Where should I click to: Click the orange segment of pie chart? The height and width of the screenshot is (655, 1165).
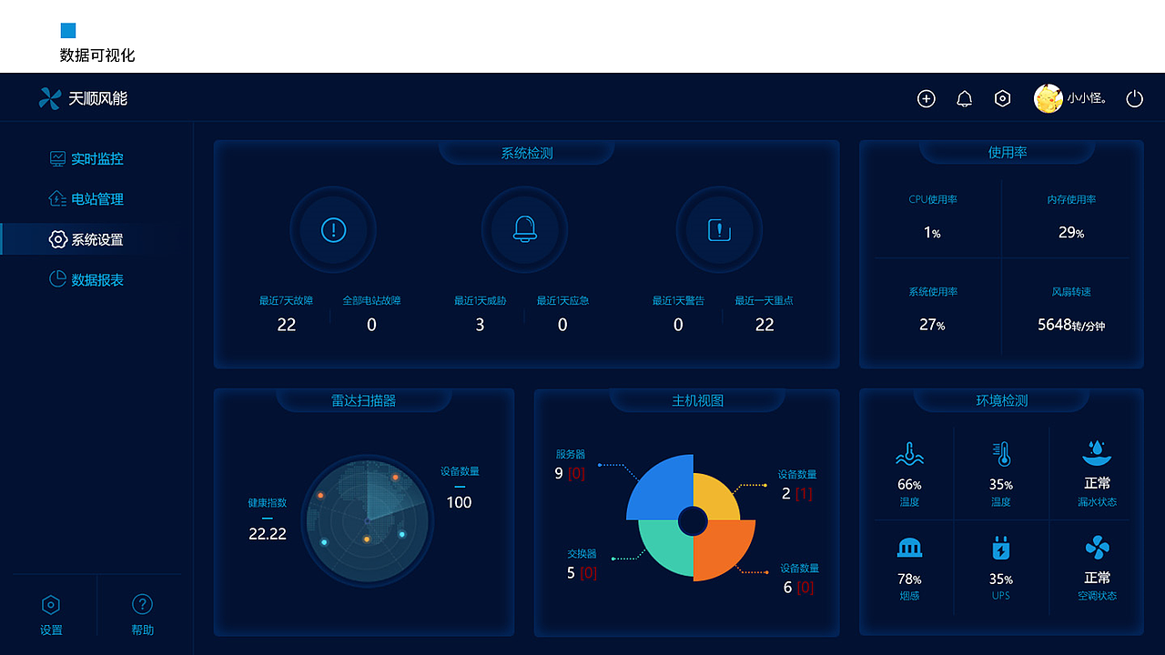pyautogui.click(x=725, y=549)
